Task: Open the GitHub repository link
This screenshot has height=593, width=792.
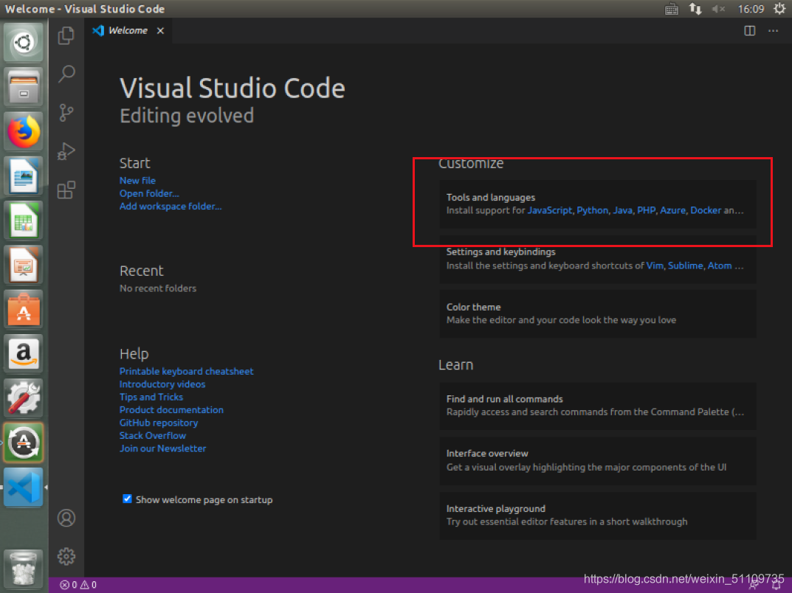Action: (159, 423)
